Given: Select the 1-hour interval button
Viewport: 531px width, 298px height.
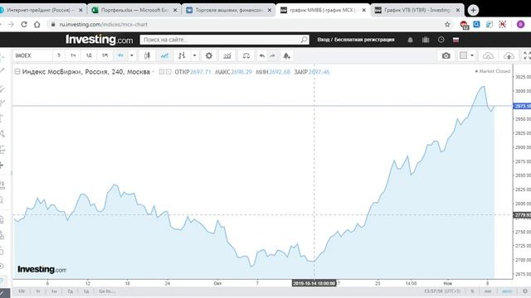Looking at the screenshot, I should [x=73, y=55].
